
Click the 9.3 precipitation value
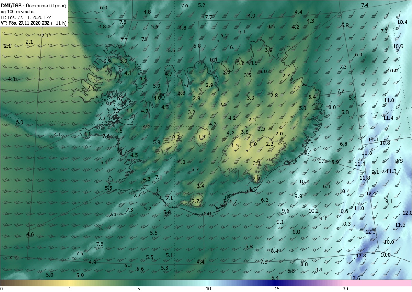point(347,224)
